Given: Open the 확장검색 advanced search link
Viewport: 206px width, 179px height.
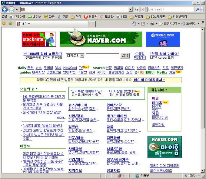Looking at the screenshot, I should point(140,57).
